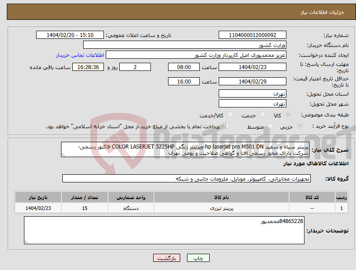356x270 pixels.
Task: Click the نام کالا column header
Action: pyautogui.click(x=221, y=197)
